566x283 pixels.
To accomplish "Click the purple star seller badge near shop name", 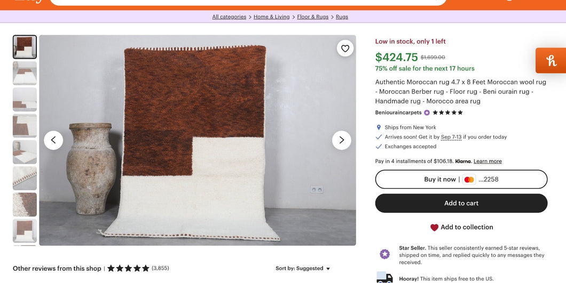I will (427, 113).
